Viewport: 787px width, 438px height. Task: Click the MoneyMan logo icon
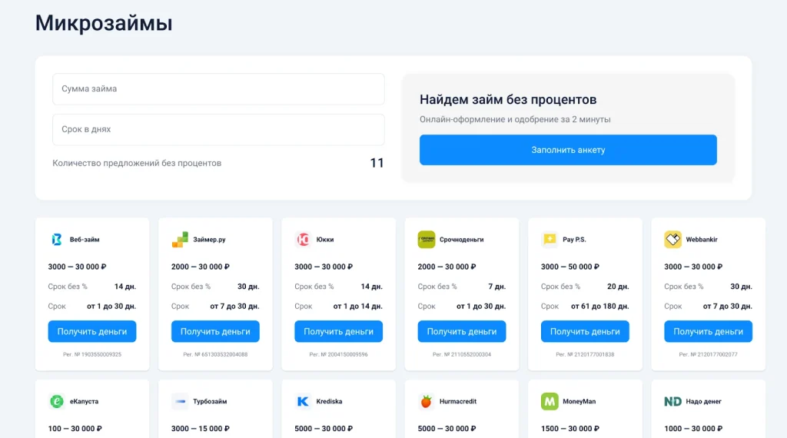pyautogui.click(x=550, y=401)
